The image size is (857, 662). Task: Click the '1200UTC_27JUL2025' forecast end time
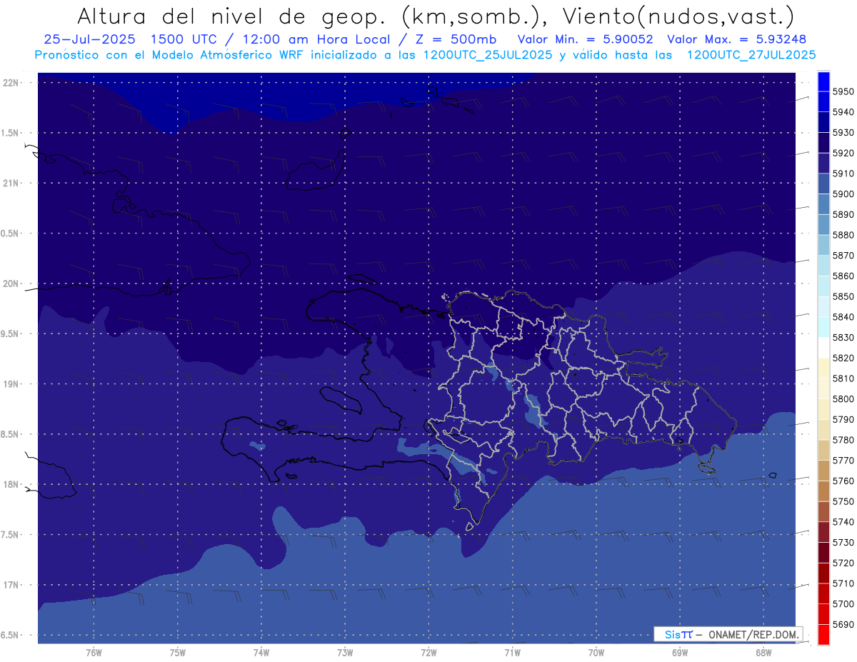tap(751, 55)
